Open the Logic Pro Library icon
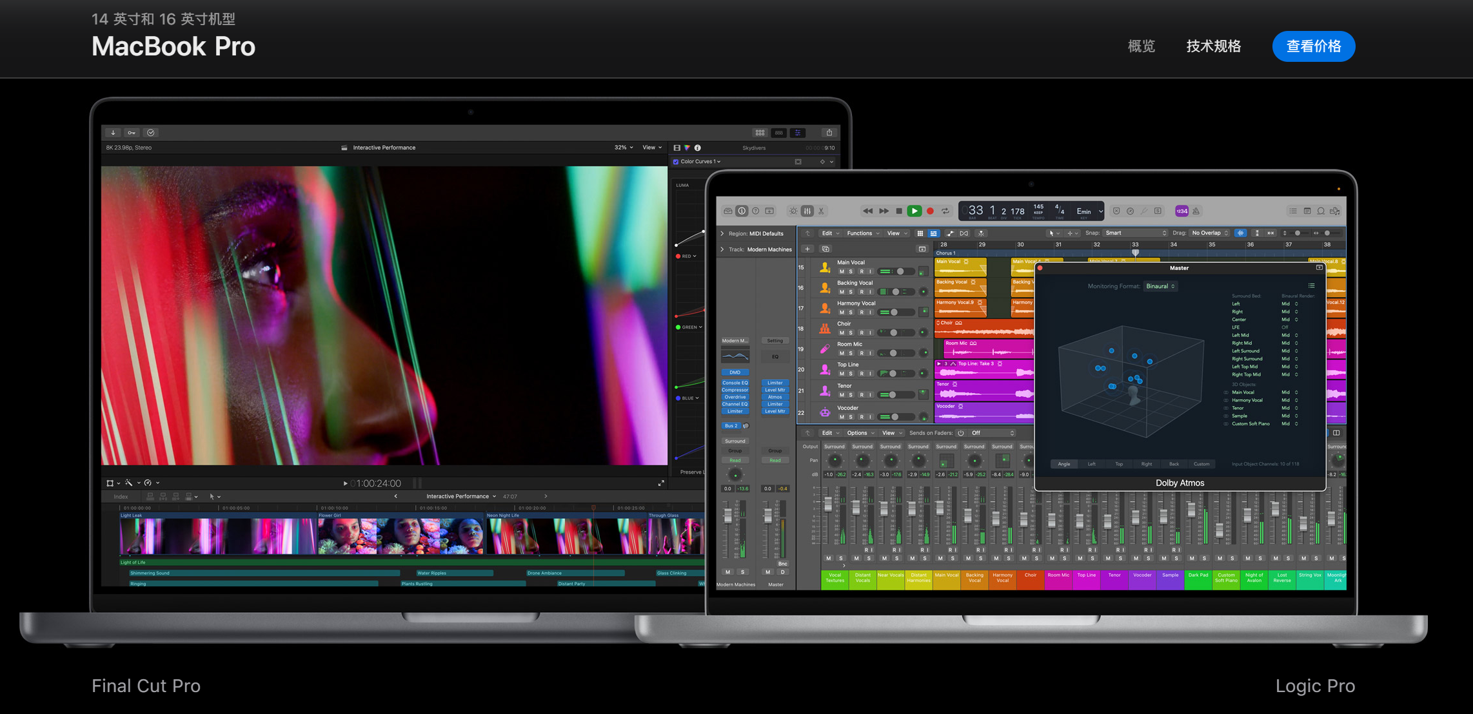Image resolution: width=1473 pixels, height=714 pixels. point(728,211)
